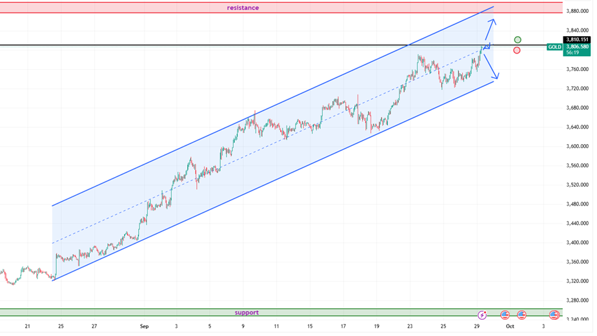Open the rightmost US flag event icon
This screenshot has height=336, width=597.
tap(554, 315)
